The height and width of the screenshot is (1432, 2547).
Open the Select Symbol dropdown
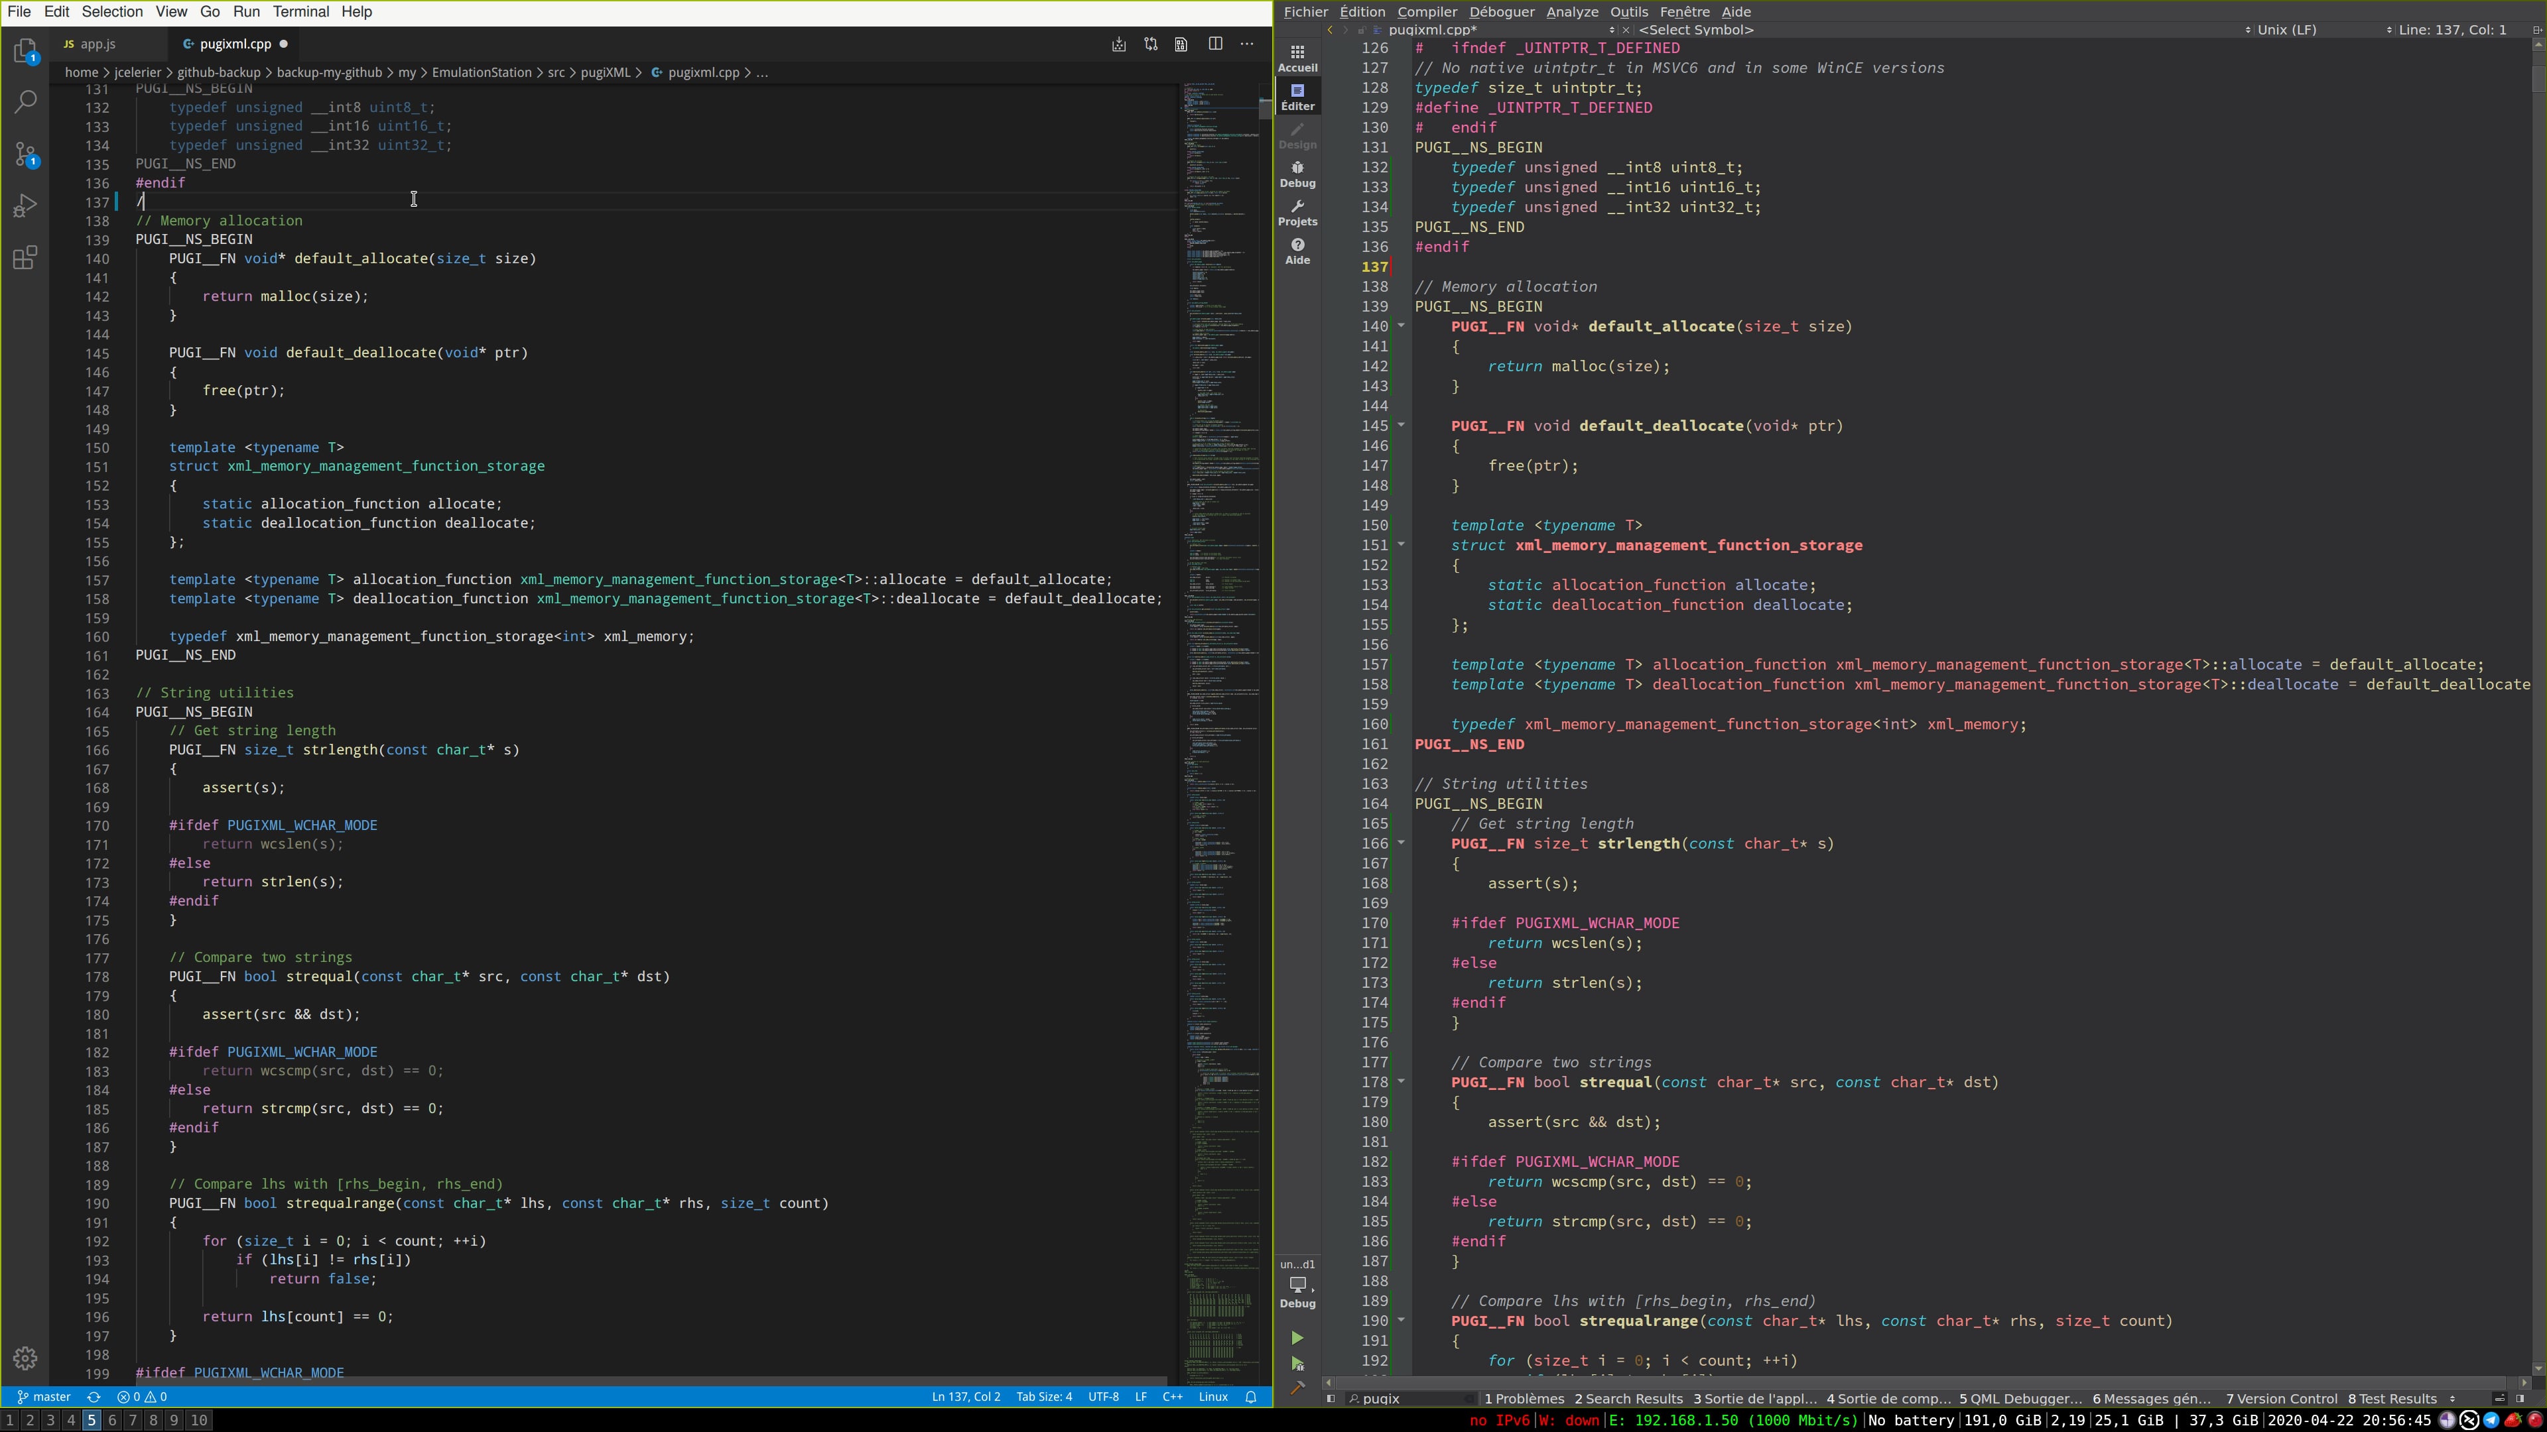(1696, 30)
